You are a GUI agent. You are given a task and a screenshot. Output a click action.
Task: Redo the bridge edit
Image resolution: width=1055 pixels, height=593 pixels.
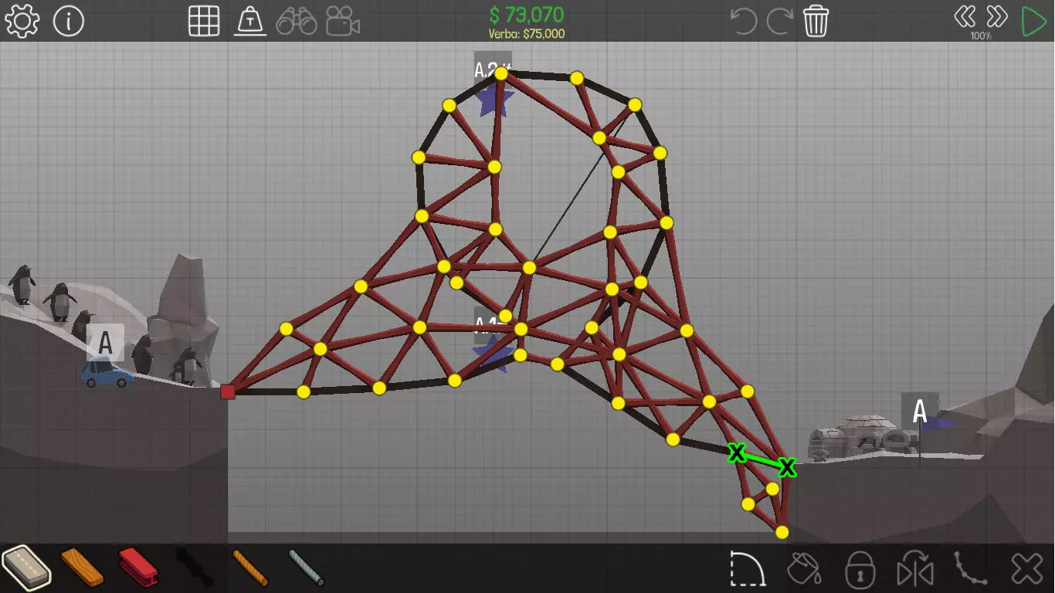(780, 21)
